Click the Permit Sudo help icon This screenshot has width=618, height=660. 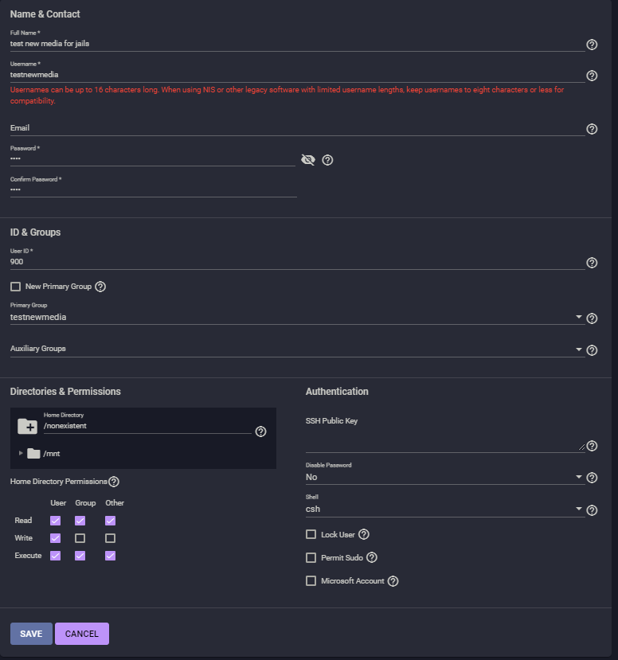(x=371, y=558)
